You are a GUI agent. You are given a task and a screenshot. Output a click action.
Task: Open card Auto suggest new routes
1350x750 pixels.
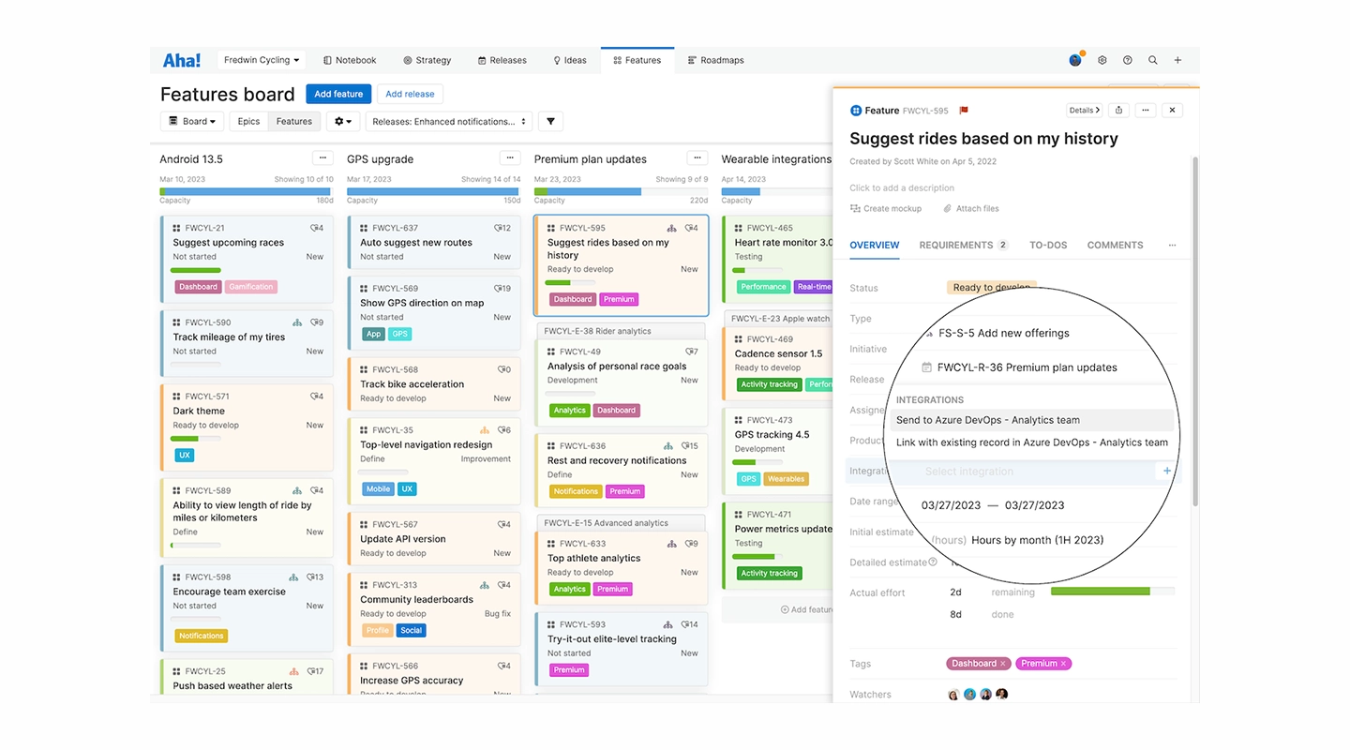(x=435, y=242)
